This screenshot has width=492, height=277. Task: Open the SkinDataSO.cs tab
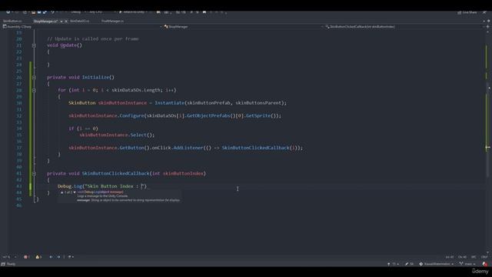pyautogui.click(x=79, y=21)
